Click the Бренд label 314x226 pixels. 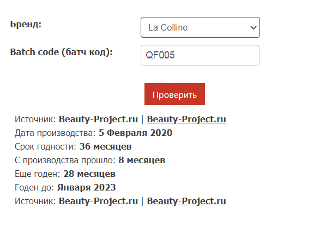click(26, 24)
